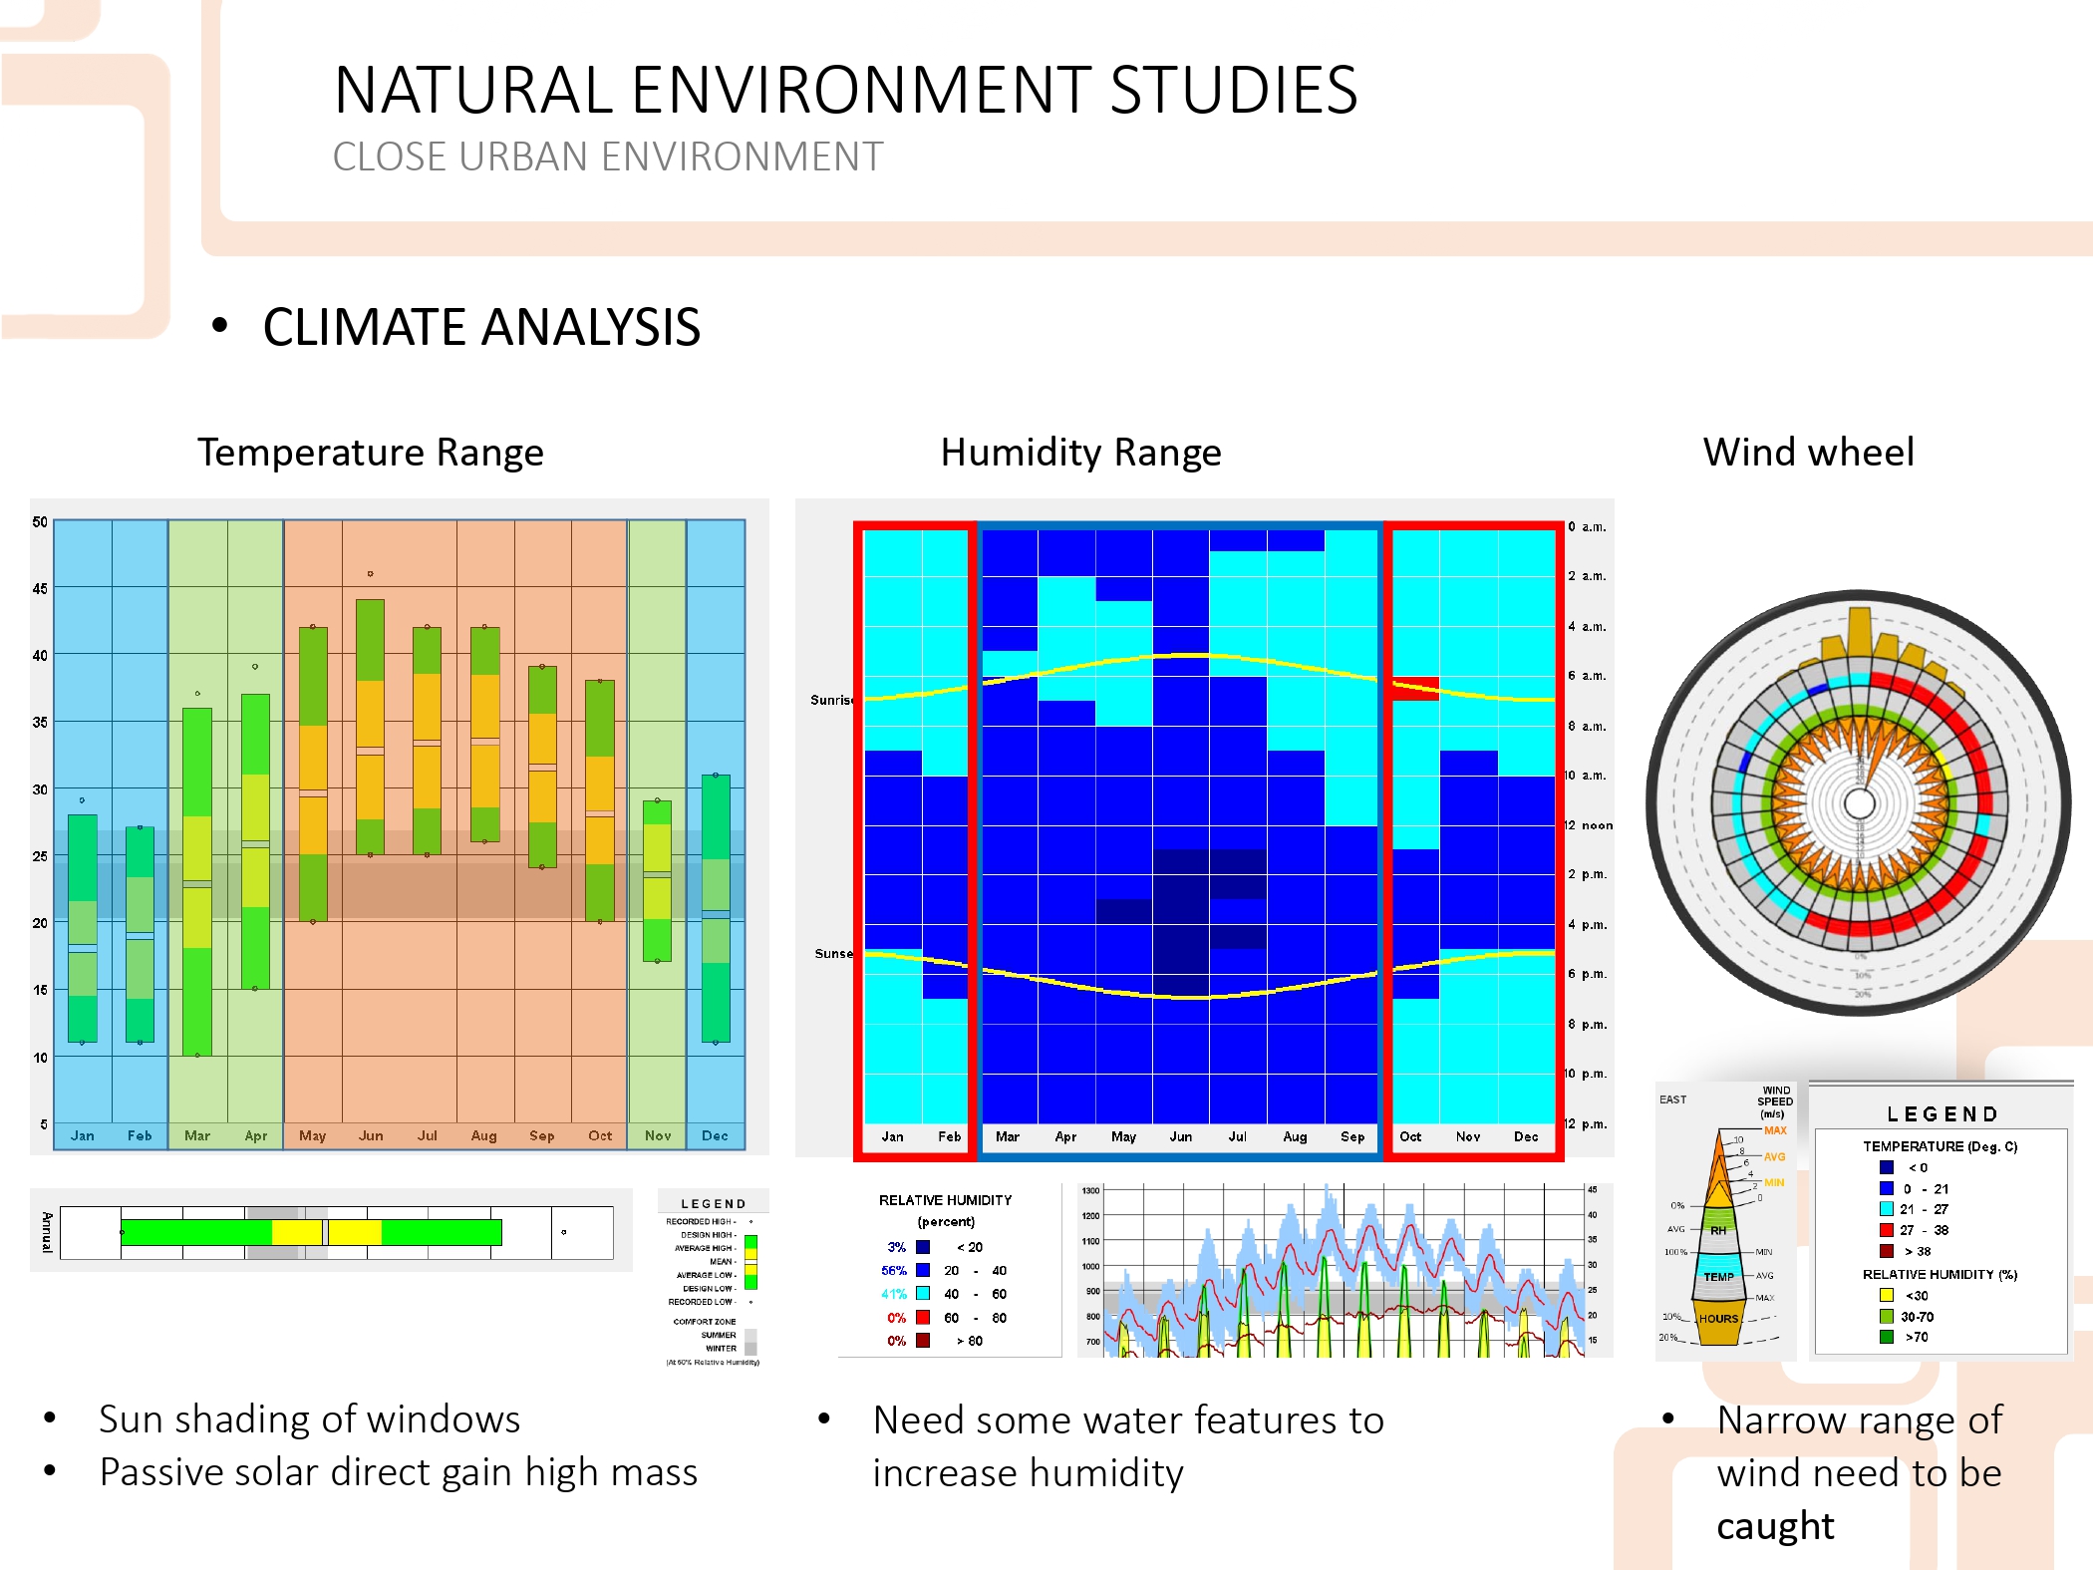Click the red 27 - 38 temperature swatch

1886,1230
